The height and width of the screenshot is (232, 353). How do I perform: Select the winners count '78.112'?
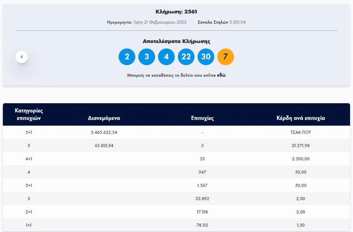(202, 225)
